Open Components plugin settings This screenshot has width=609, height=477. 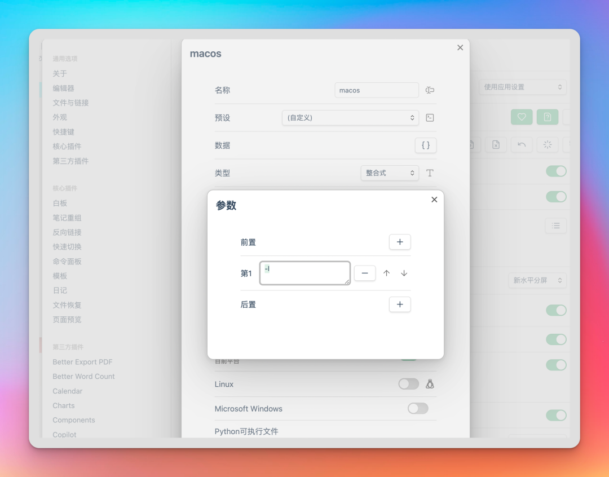click(73, 420)
